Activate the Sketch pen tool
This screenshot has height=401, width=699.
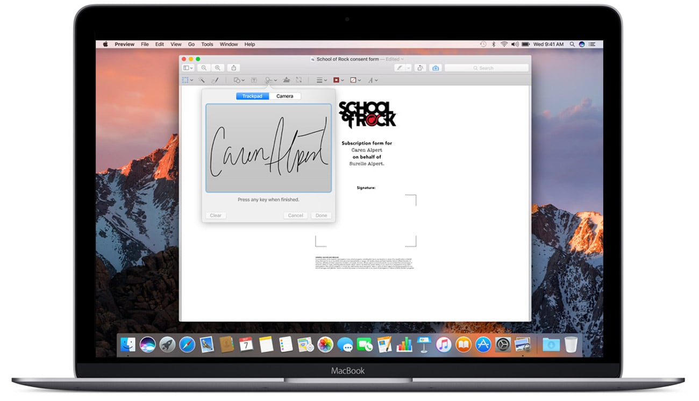215,80
